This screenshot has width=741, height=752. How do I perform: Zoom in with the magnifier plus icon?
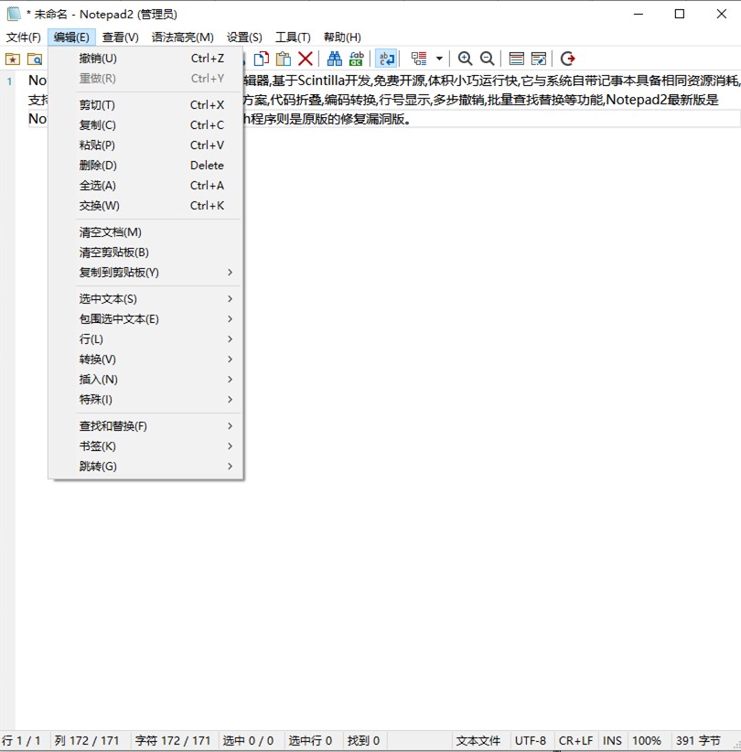[x=466, y=59]
